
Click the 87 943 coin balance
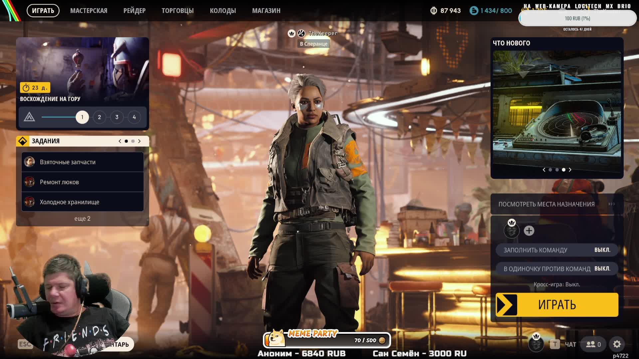coord(450,11)
